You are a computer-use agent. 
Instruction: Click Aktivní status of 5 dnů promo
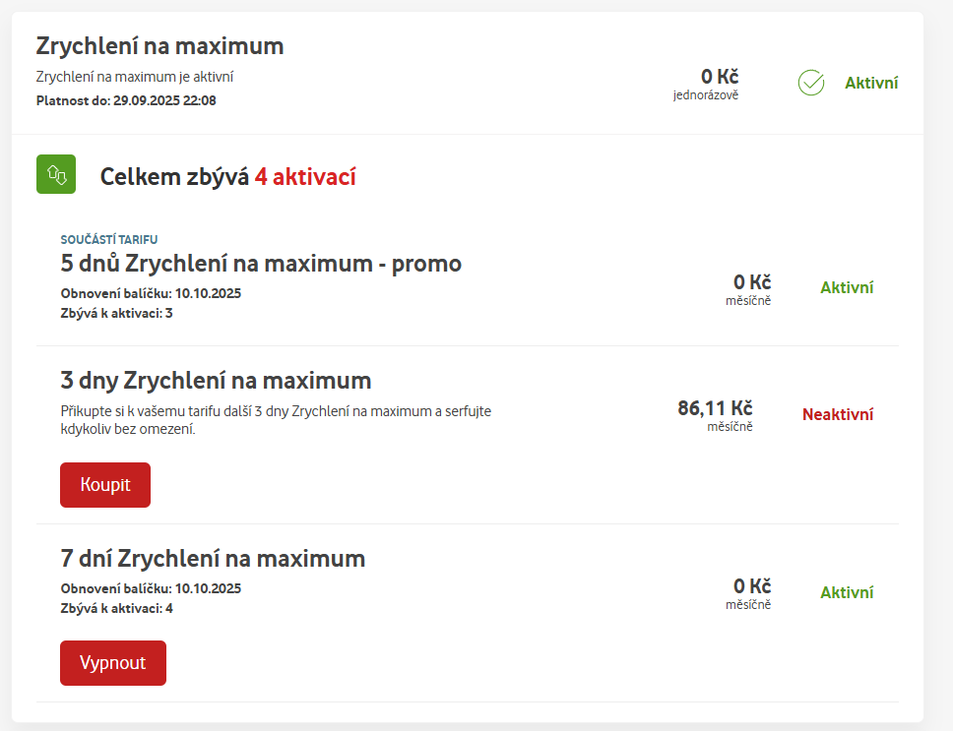(x=847, y=287)
